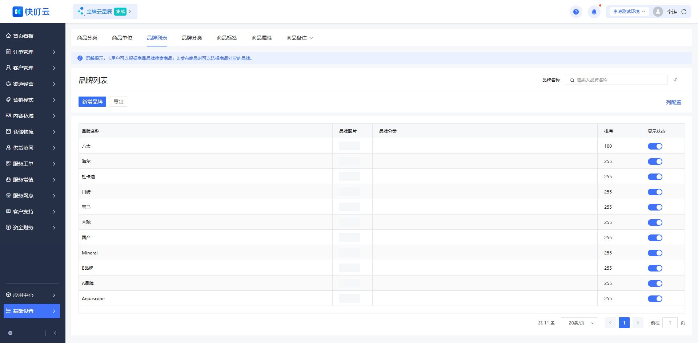The width and height of the screenshot is (698, 343).
Task: Open the 李涛测试环境 environment dropdown
Action: (629, 12)
